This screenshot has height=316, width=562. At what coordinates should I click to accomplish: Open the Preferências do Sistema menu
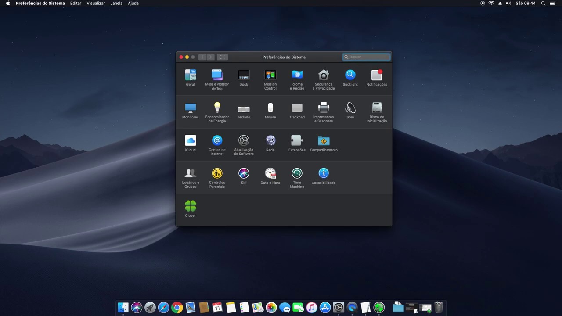point(40,3)
